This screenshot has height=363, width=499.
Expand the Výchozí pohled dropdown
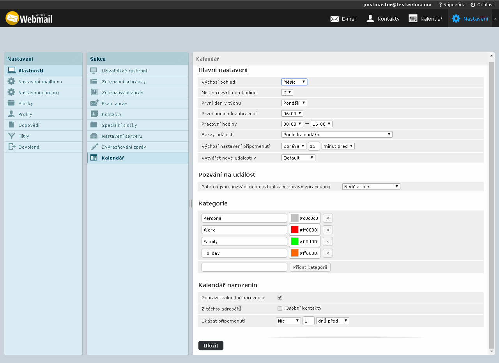coord(294,82)
